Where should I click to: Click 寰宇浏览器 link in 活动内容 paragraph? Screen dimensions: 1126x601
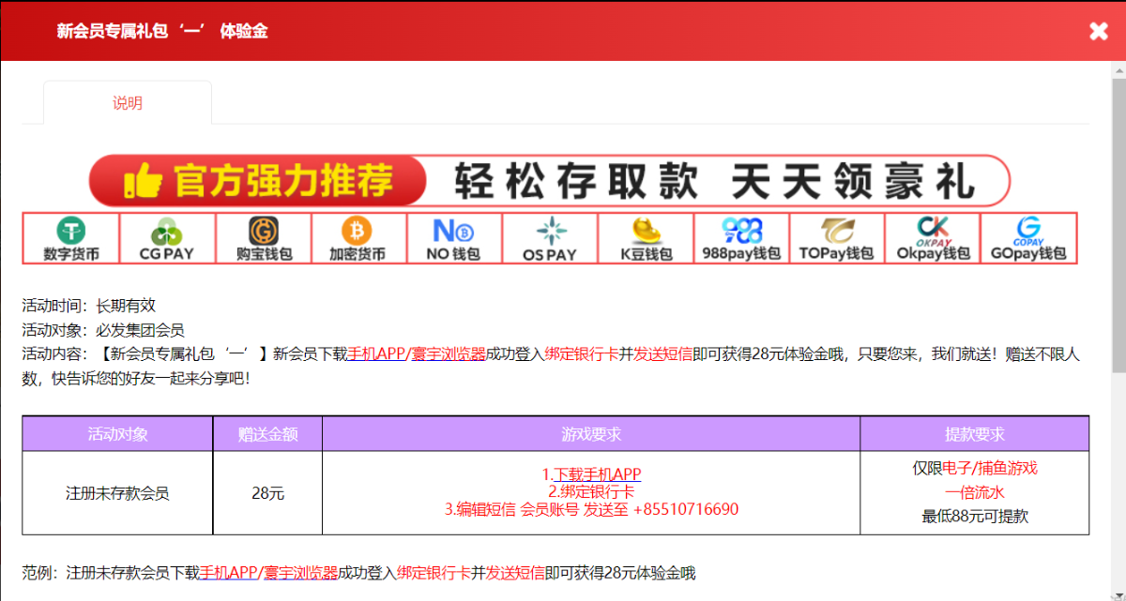(x=447, y=353)
